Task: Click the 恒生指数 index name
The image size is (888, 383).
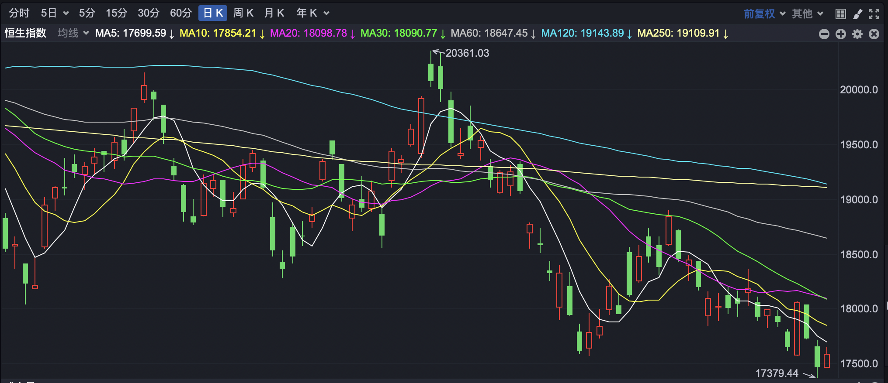Action: (x=25, y=33)
